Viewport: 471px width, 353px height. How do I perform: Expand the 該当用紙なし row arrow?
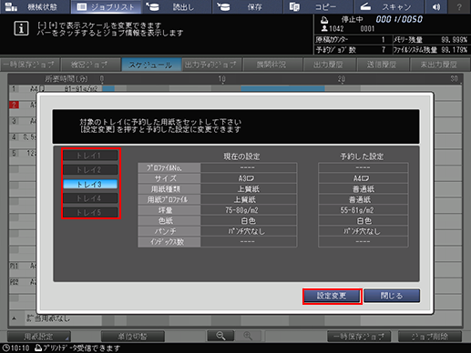(14, 318)
